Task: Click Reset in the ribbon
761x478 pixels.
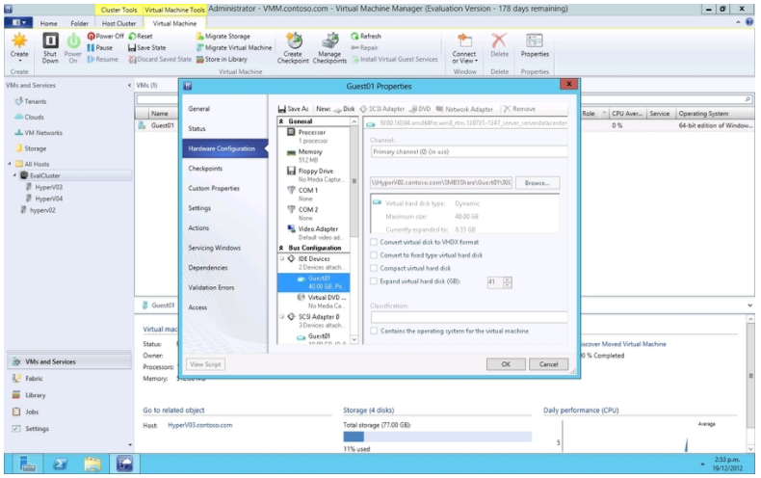Action: 141,36
